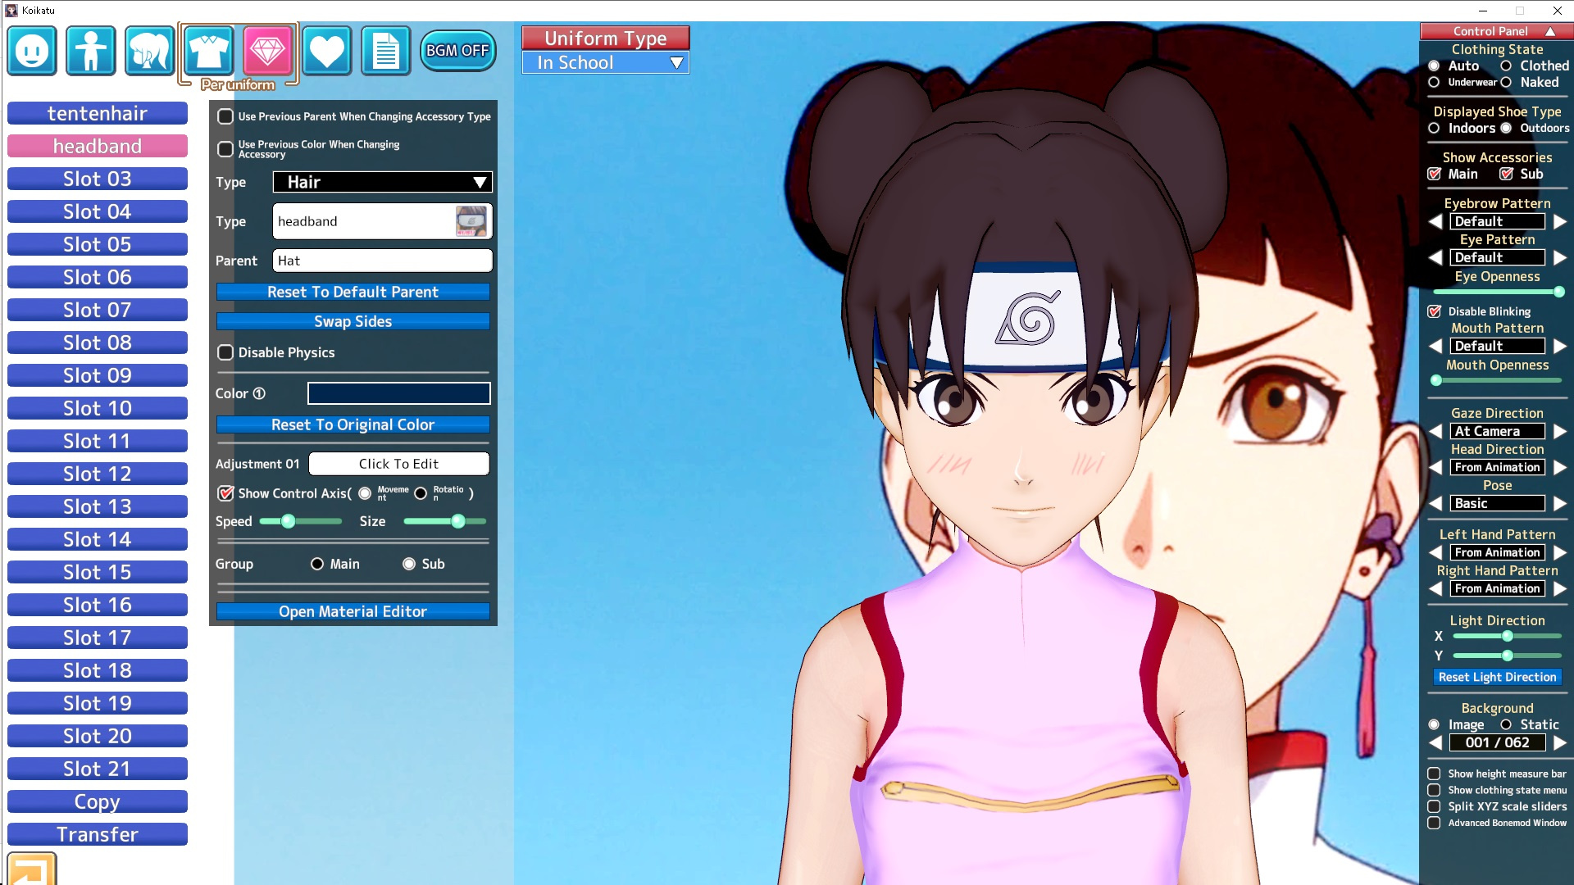This screenshot has height=885, width=1574.
Task: Open the headband accessory type selector
Action: (x=383, y=221)
